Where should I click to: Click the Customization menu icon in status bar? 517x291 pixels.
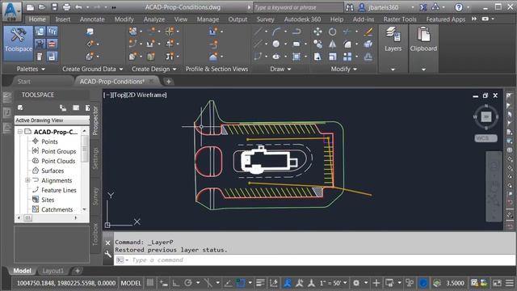click(x=510, y=283)
